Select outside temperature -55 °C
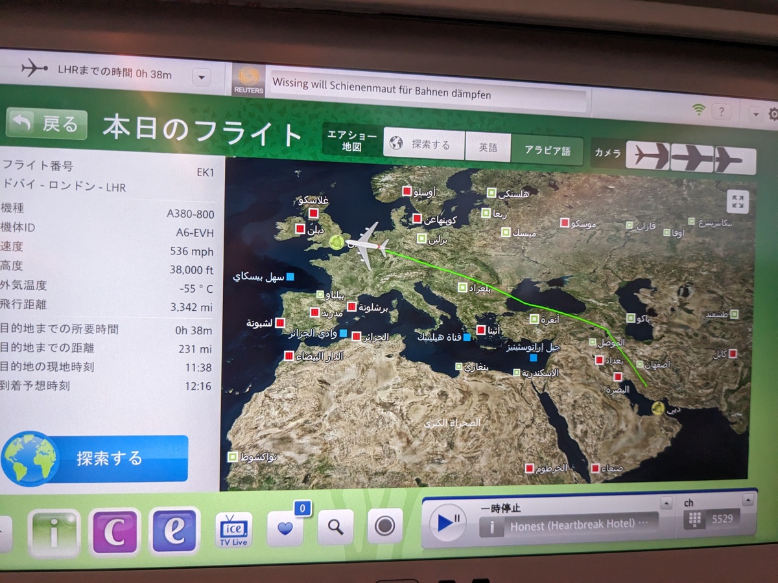The image size is (778, 583). tap(196, 289)
